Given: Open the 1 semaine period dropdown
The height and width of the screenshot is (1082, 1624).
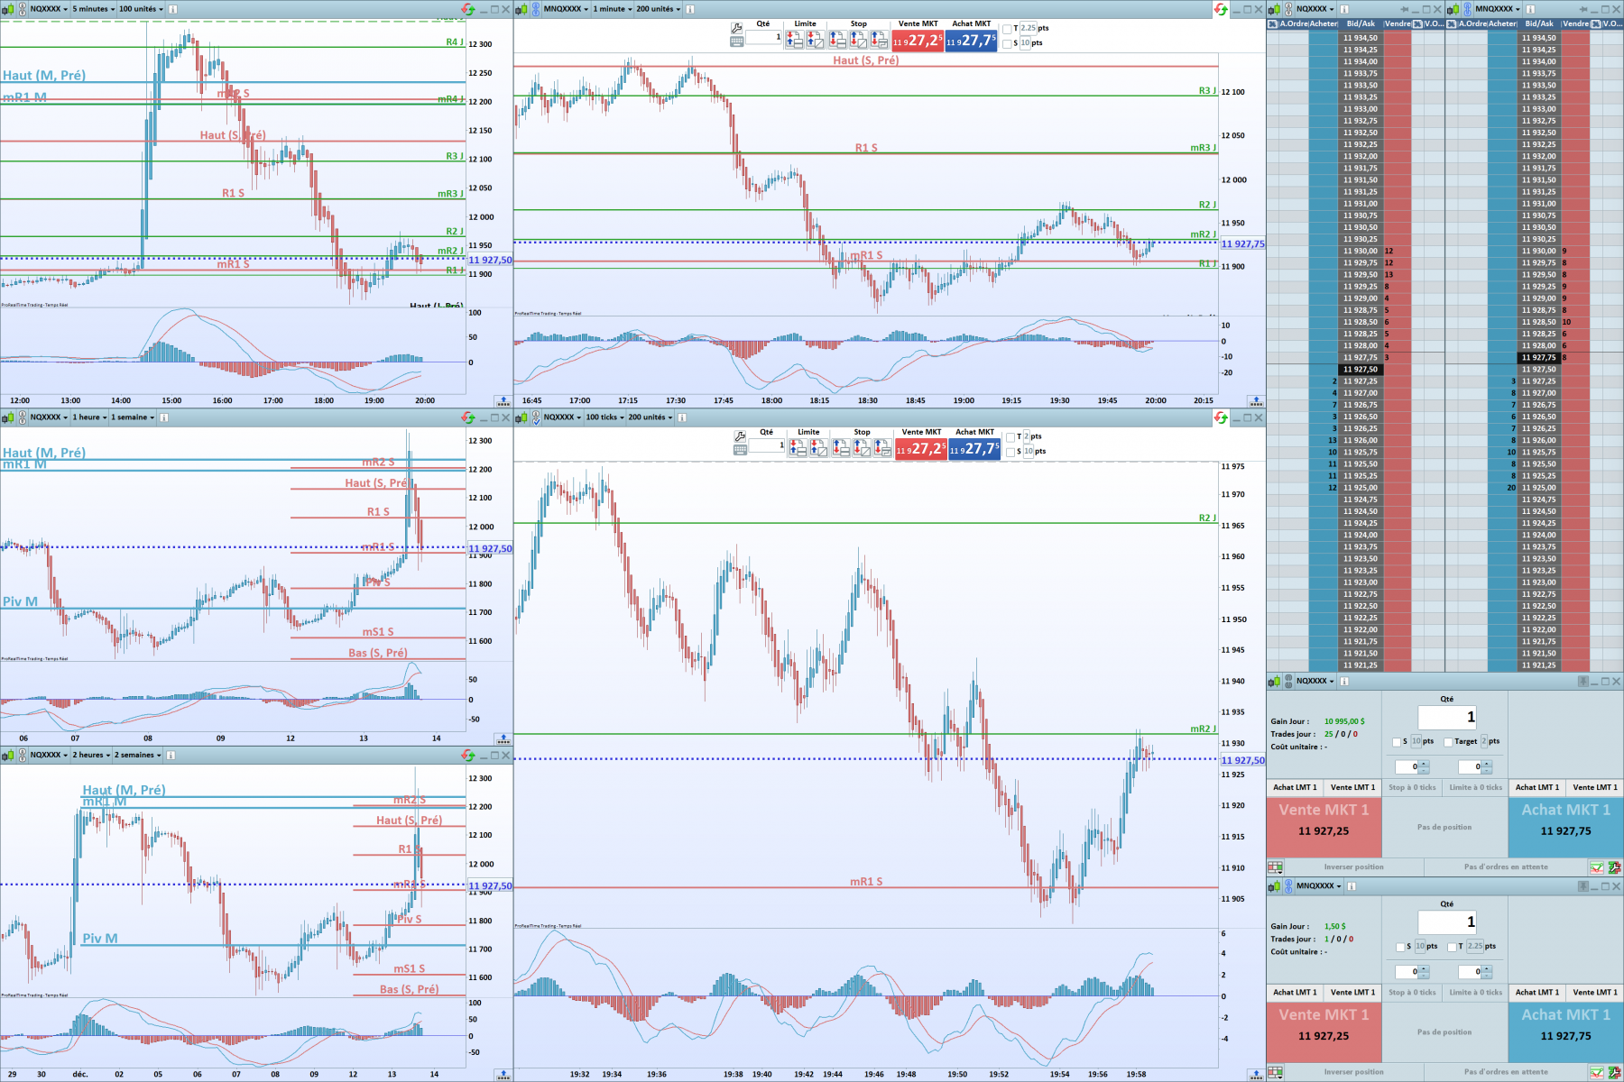Looking at the screenshot, I should point(133,417).
